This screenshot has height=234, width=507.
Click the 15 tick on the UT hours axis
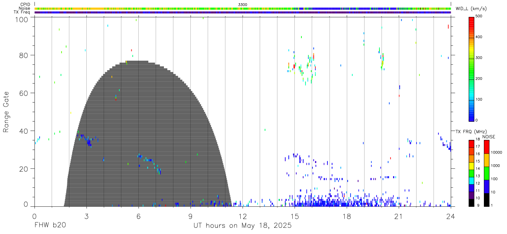294,216
